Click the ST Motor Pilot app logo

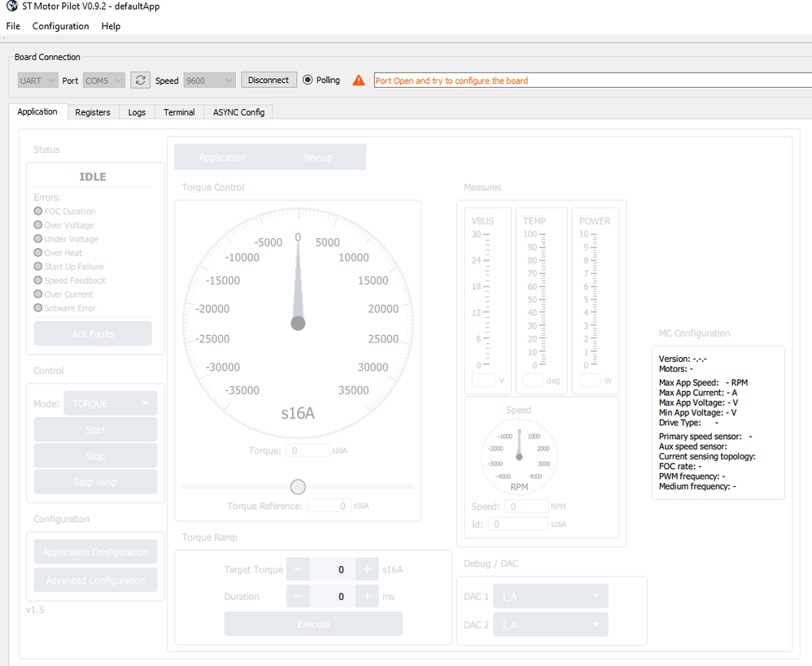12,7
